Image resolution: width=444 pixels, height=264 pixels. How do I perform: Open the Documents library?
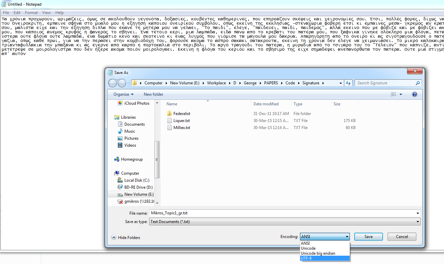coord(134,124)
